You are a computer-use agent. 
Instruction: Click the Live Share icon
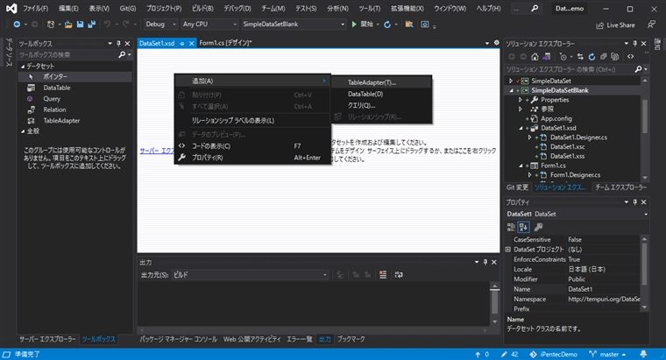599,25
